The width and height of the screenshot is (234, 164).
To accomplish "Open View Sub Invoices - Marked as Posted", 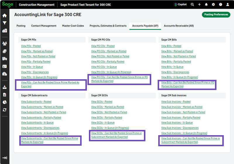I will click(182, 107).
